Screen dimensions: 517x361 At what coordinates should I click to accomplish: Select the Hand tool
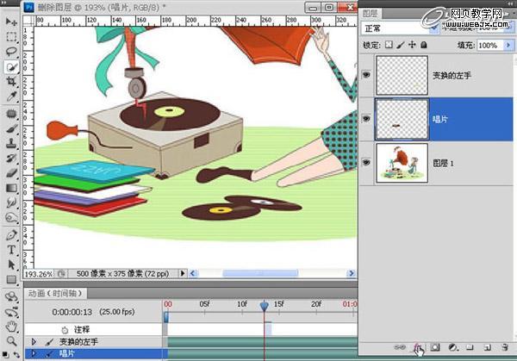click(x=11, y=327)
